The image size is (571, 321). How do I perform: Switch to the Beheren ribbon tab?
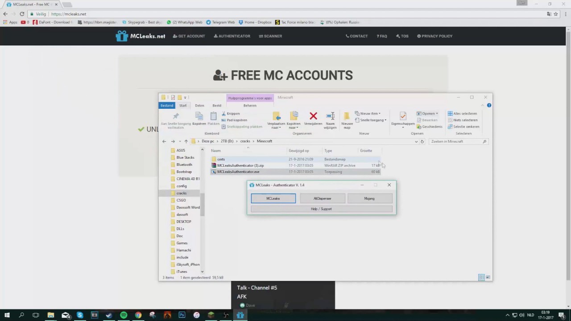pyautogui.click(x=250, y=106)
